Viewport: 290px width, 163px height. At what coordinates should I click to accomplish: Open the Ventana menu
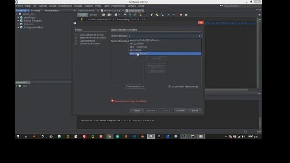pos(132,6)
